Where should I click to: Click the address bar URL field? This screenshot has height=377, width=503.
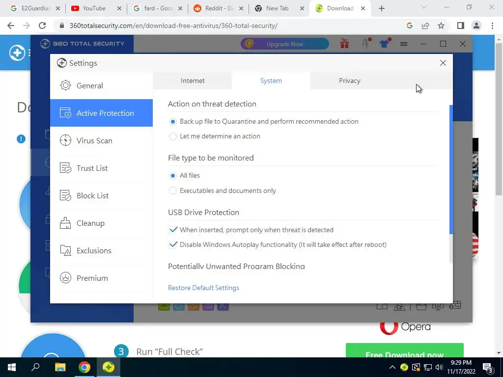[x=173, y=26]
